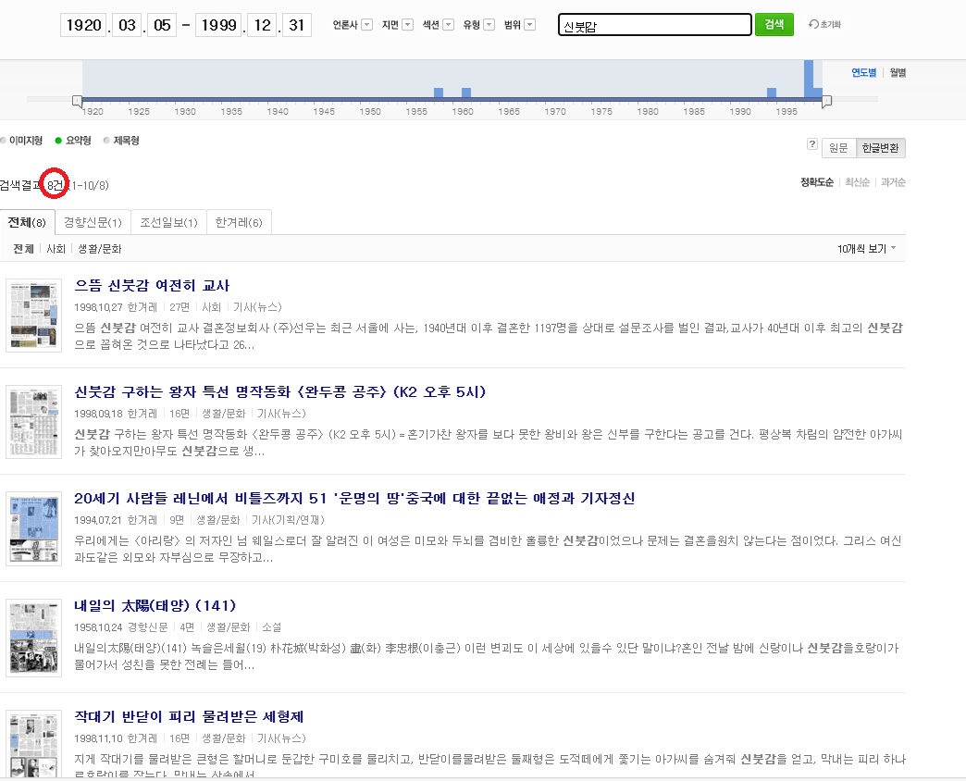966x781 pixels.
Task: Click the tall timeline bar near 1997
Action: coord(809,79)
